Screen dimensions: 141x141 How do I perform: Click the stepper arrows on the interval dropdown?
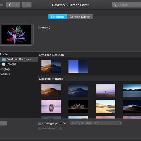(119, 123)
